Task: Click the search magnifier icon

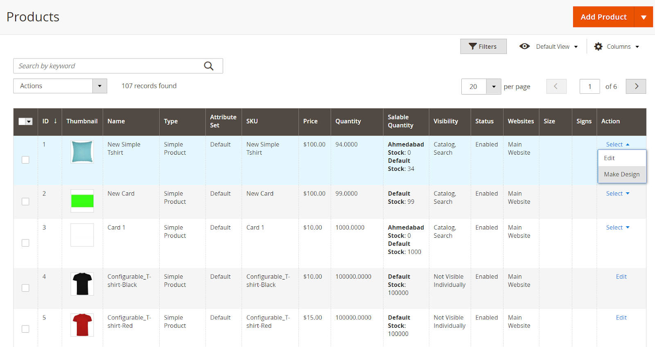Action: tap(209, 66)
